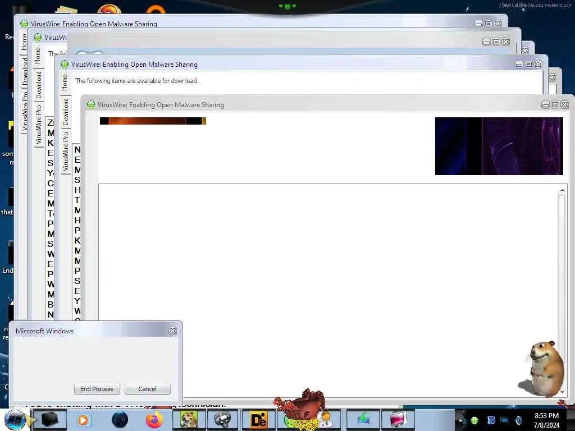Image resolution: width=575 pixels, height=431 pixels.
Task: Click the rearmost VirusWire window title icon
Action: [x=24, y=24]
